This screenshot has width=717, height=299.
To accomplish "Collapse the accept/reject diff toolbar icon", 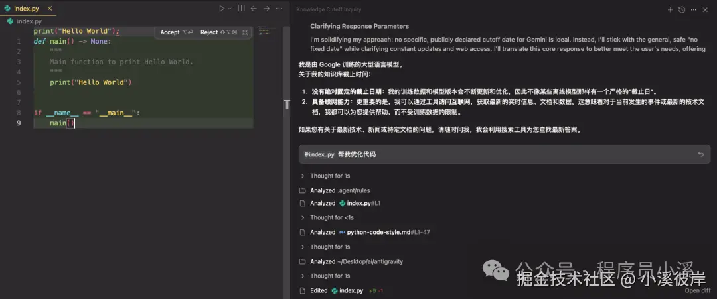I will pyautogui.click(x=245, y=32).
